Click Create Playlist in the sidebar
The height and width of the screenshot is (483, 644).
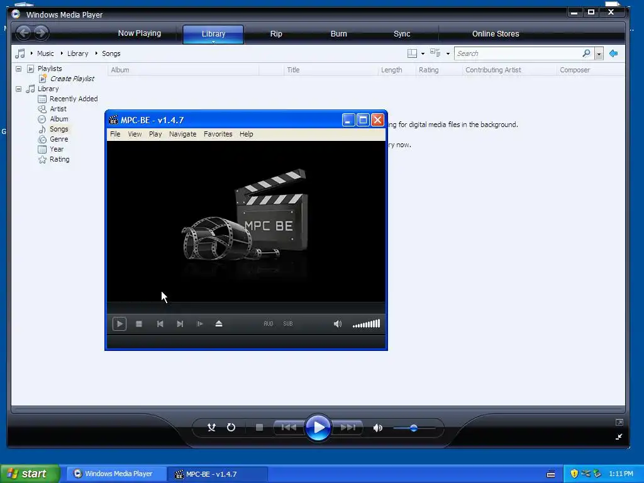(72, 79)
